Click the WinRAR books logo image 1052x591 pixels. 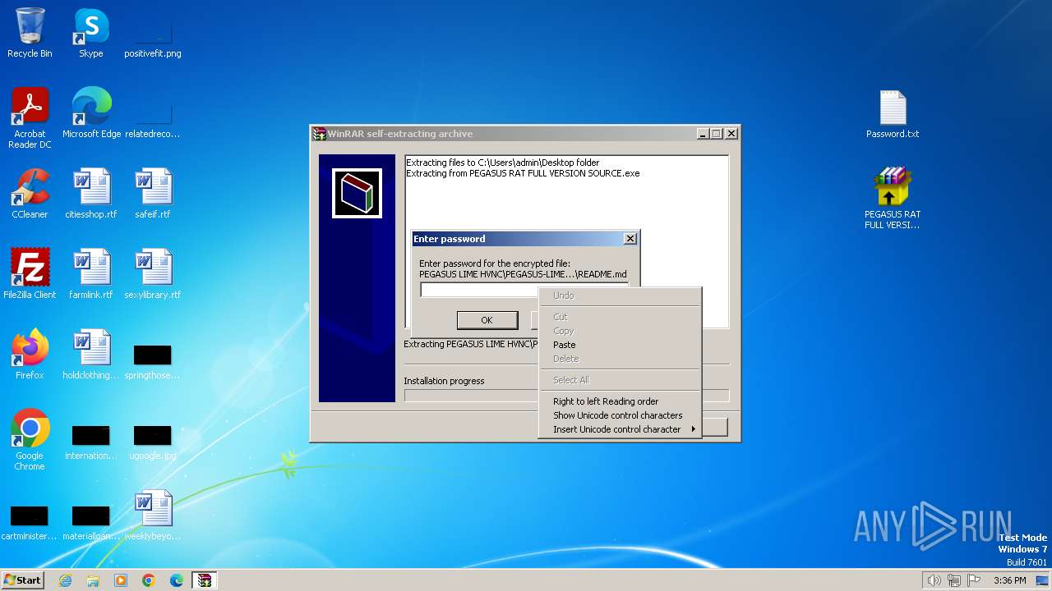click(x=357, y=194)
